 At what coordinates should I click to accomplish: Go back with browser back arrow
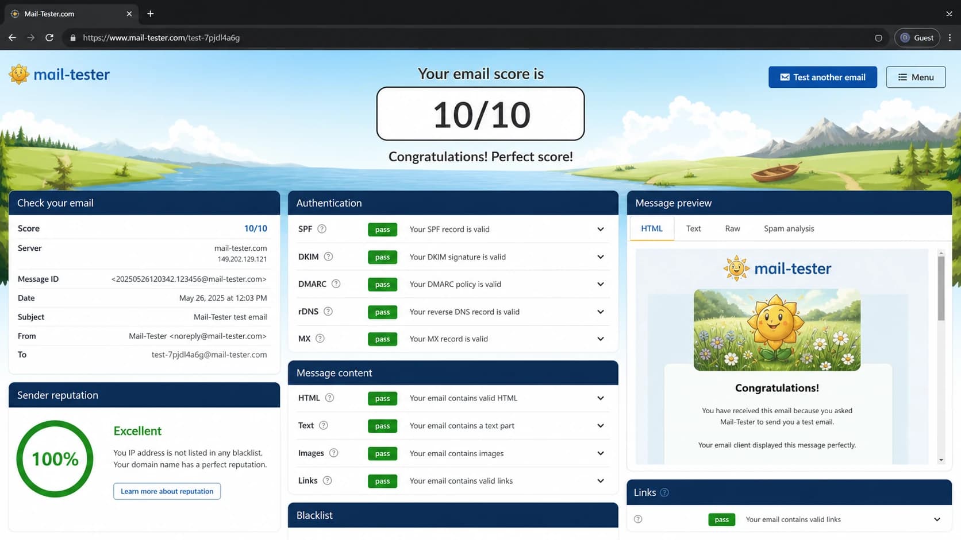[12, 37]
